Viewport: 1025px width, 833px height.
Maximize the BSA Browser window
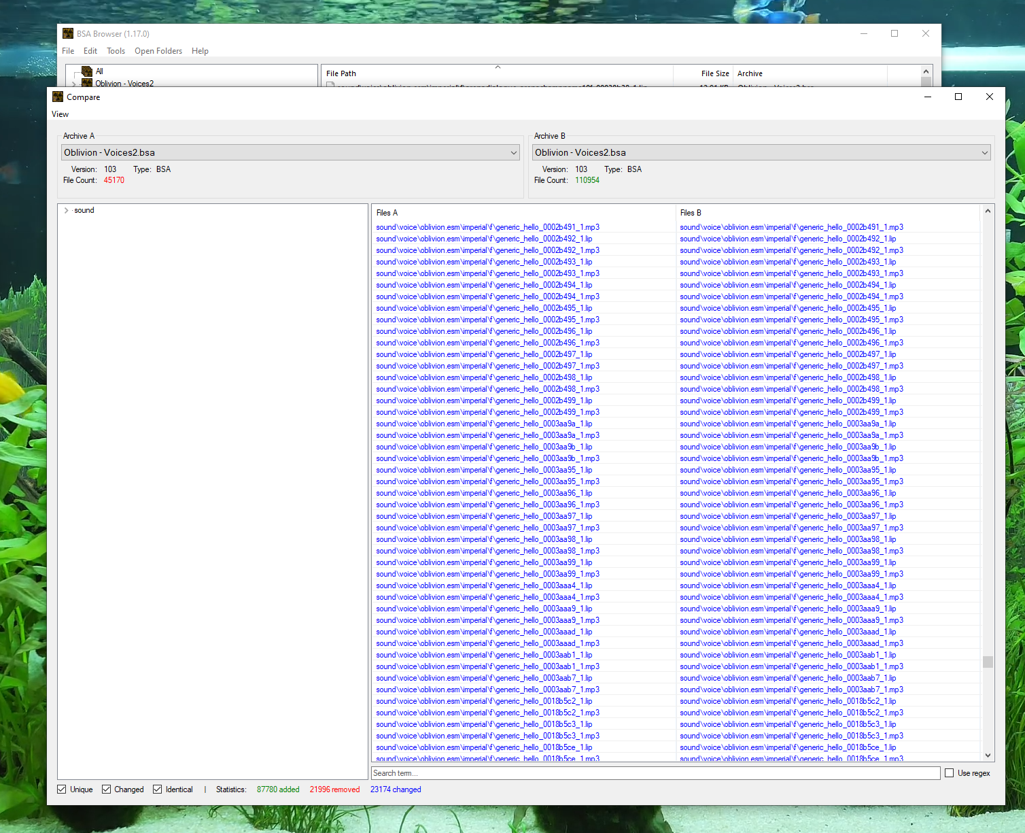tap(894, 33)
